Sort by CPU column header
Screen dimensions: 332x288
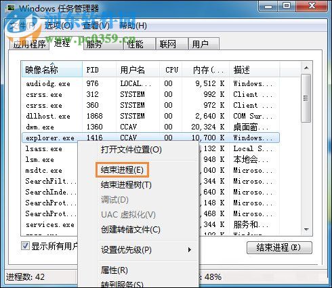coord(171,70)
